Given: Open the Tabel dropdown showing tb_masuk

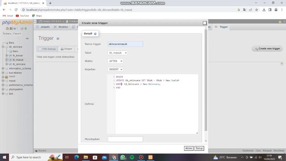Looking at the screenshot, I should [x=118, y=53].
